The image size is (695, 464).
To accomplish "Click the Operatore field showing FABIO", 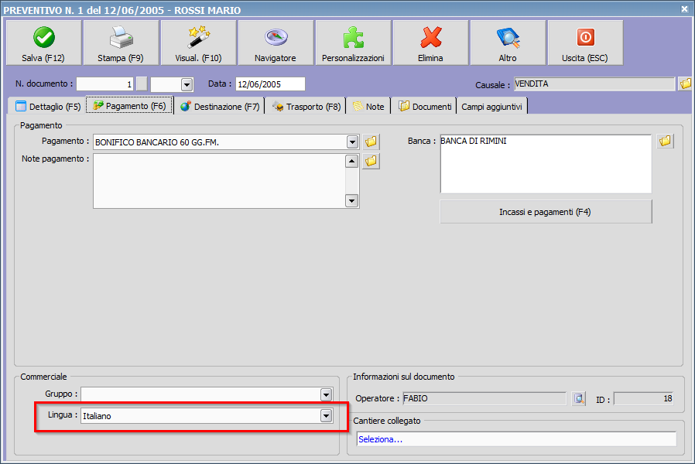I will coord(484,398).
